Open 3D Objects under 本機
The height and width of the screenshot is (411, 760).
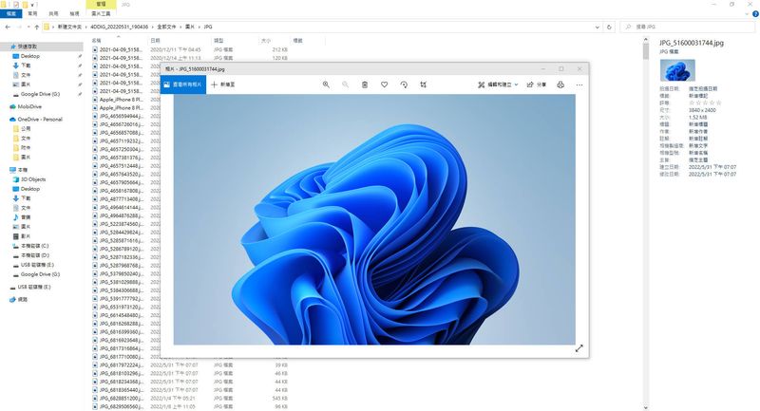click(33, 179)
